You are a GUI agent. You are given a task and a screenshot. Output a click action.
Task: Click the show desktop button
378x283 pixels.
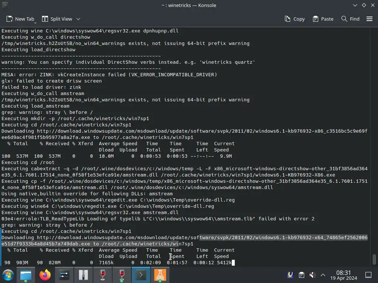(x=368, y=275)
